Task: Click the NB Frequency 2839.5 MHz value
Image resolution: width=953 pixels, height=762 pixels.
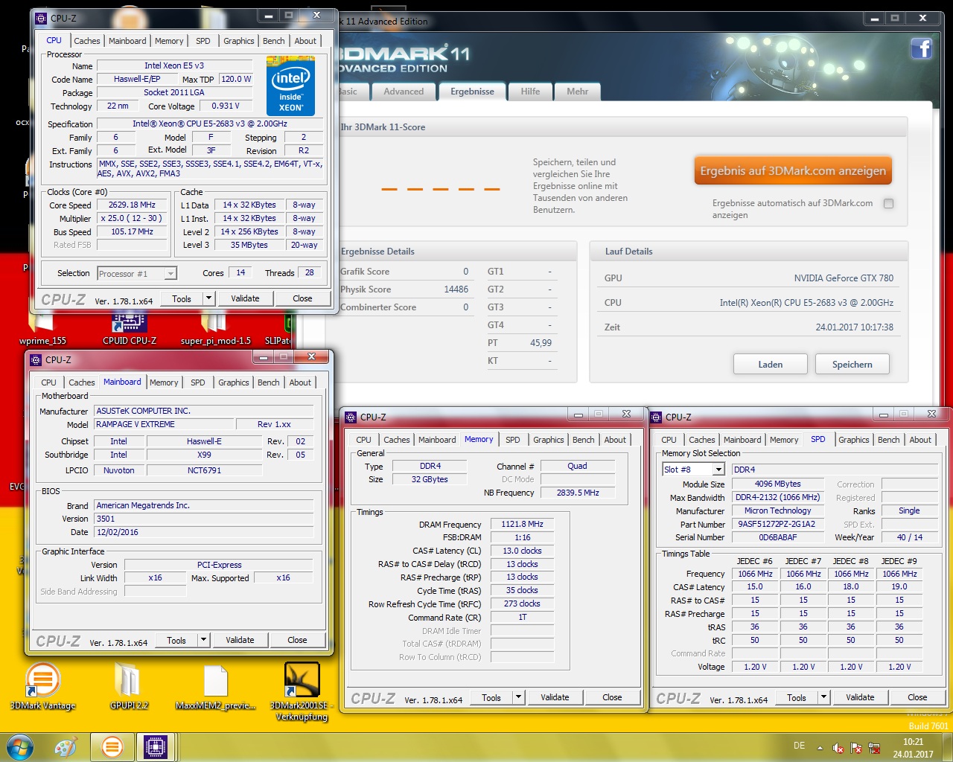Action: 578,493
